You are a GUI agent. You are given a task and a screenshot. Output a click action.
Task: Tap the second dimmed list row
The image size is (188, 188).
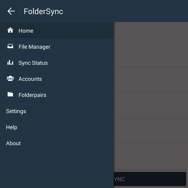tap(151, 79)
